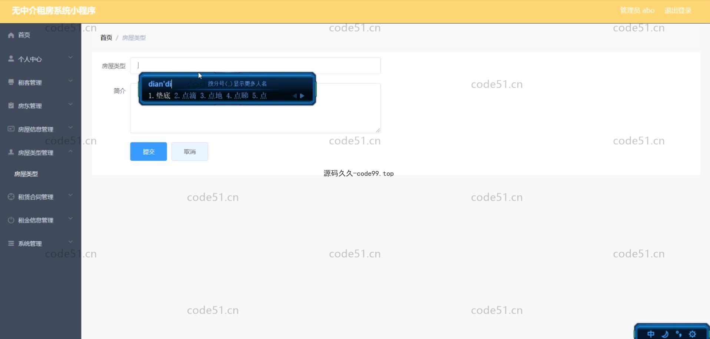
Task: Click the user icon beside 房屋类型管理
Action: point(11,152)
